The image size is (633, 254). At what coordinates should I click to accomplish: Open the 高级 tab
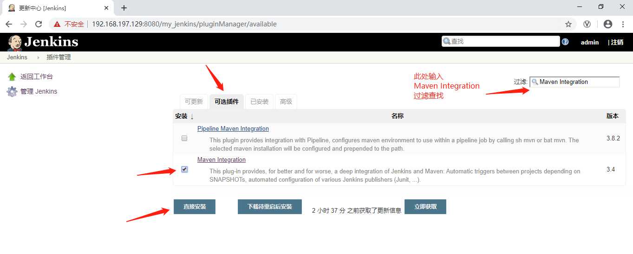286,102
